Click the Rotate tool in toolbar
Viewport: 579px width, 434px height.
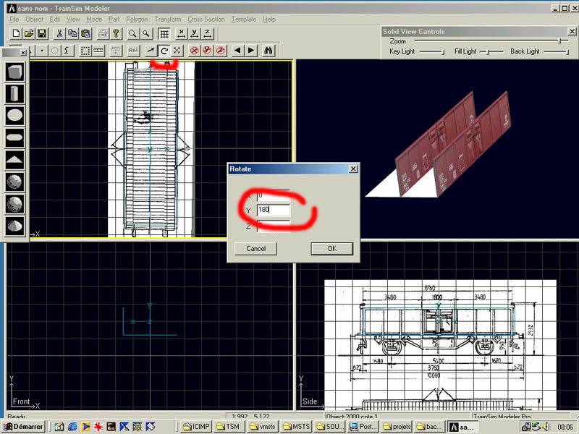164,51
